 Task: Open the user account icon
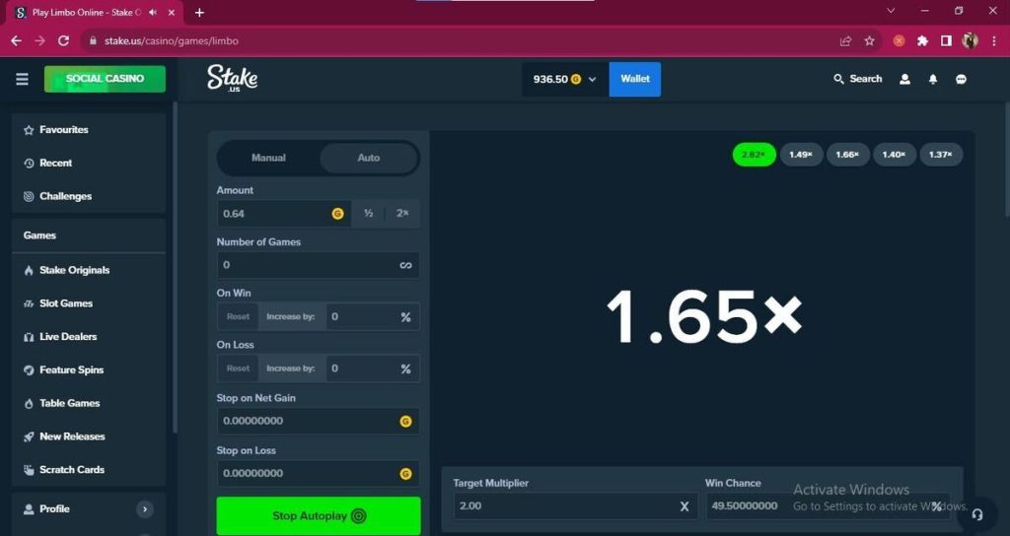pos(904,79)
